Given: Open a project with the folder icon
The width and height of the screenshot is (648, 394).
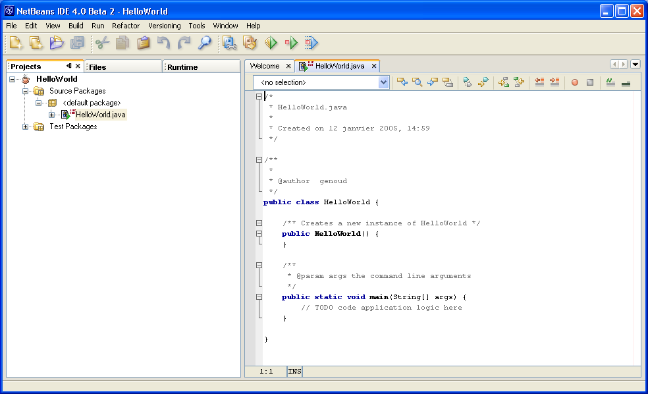Looking at the screenshot, I should click(x=57, y=43).
